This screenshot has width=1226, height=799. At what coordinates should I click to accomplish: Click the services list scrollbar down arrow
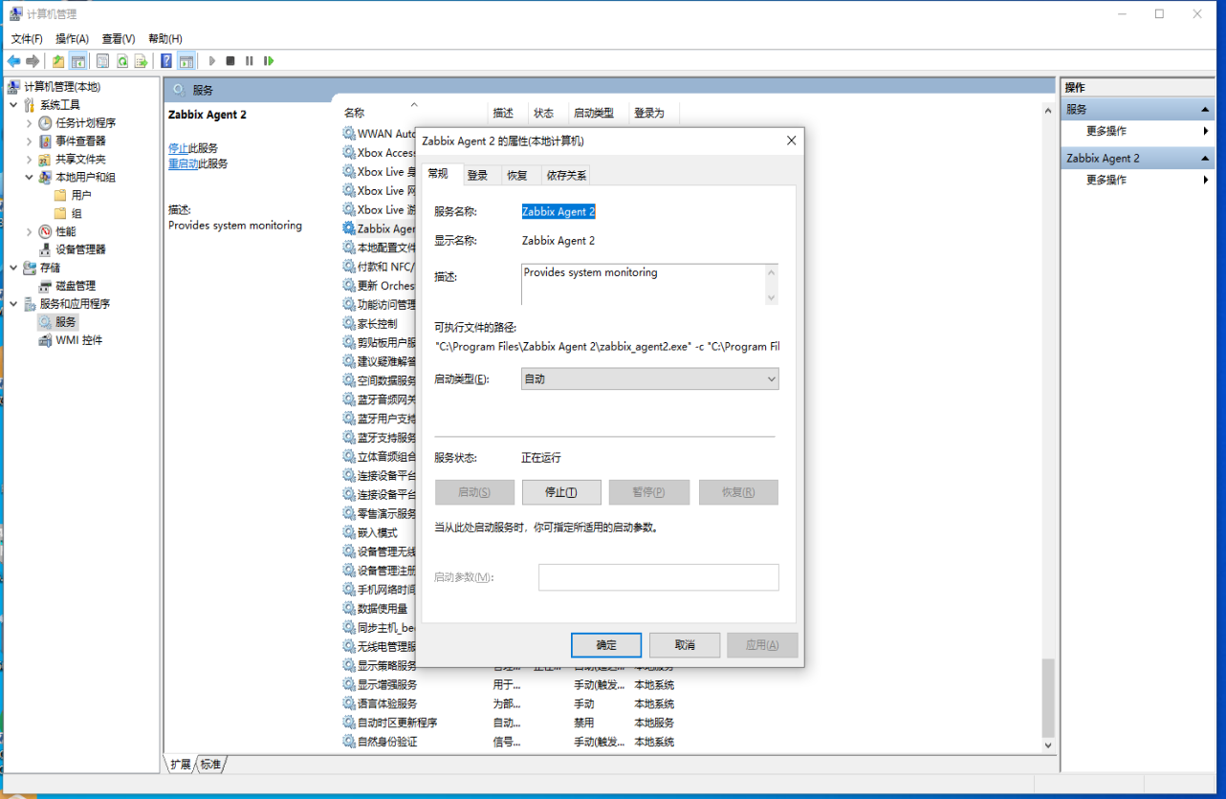click(1048, 745)
